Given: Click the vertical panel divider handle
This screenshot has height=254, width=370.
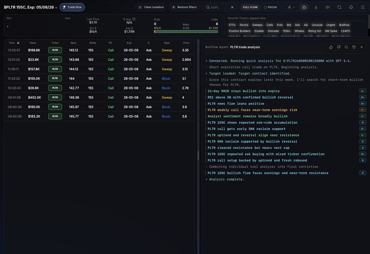Looking at the screenshot, I should (x=198, y=156).
